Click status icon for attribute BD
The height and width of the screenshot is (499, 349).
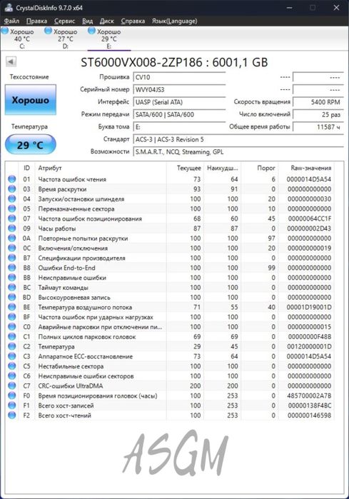tap(11, 297)
